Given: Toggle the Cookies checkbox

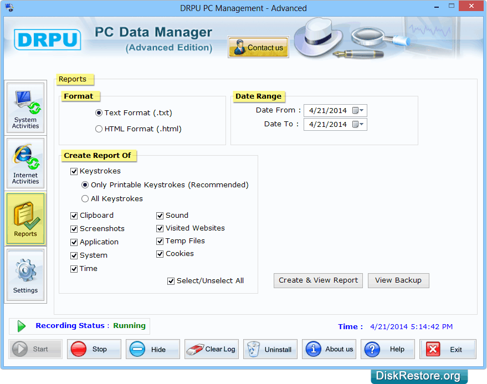Looking at the screenshot, I should (x=160, y=254).
